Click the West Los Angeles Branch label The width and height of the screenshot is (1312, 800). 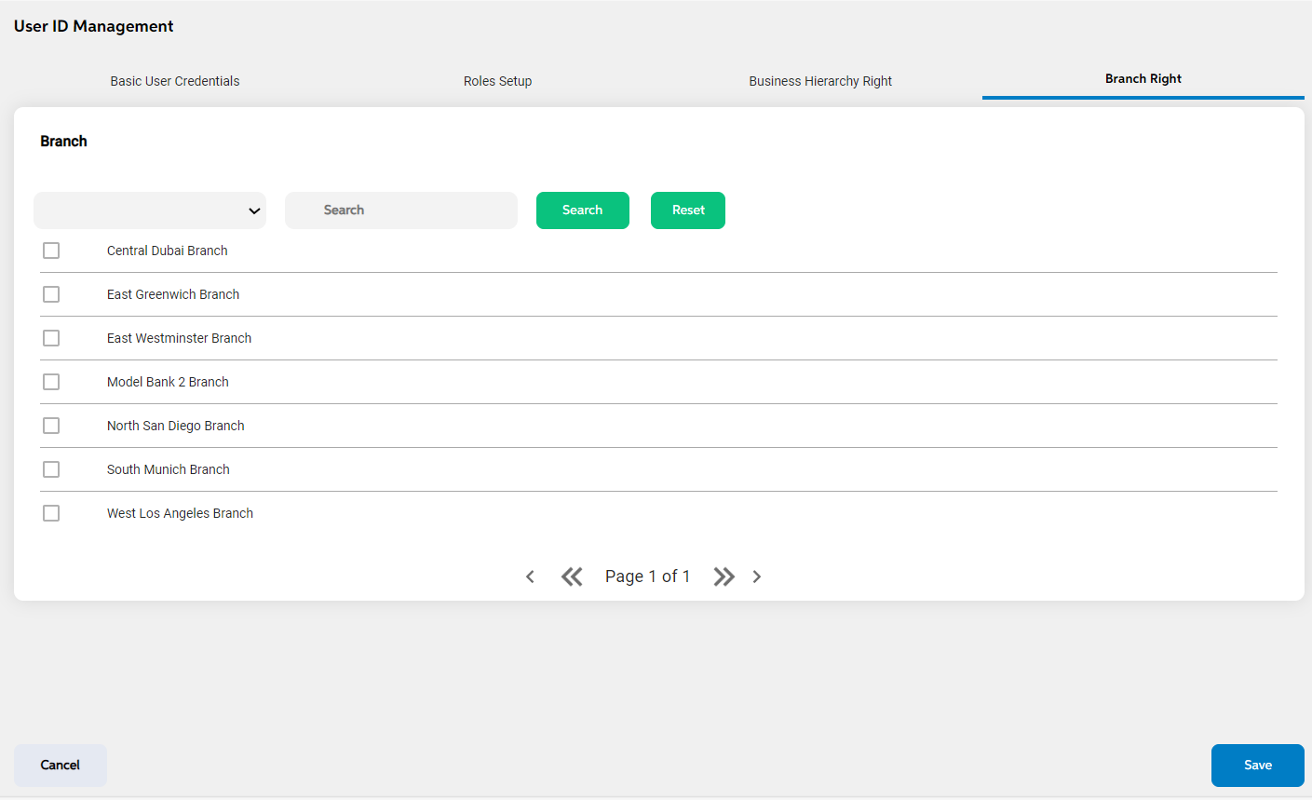click(181, 513)
